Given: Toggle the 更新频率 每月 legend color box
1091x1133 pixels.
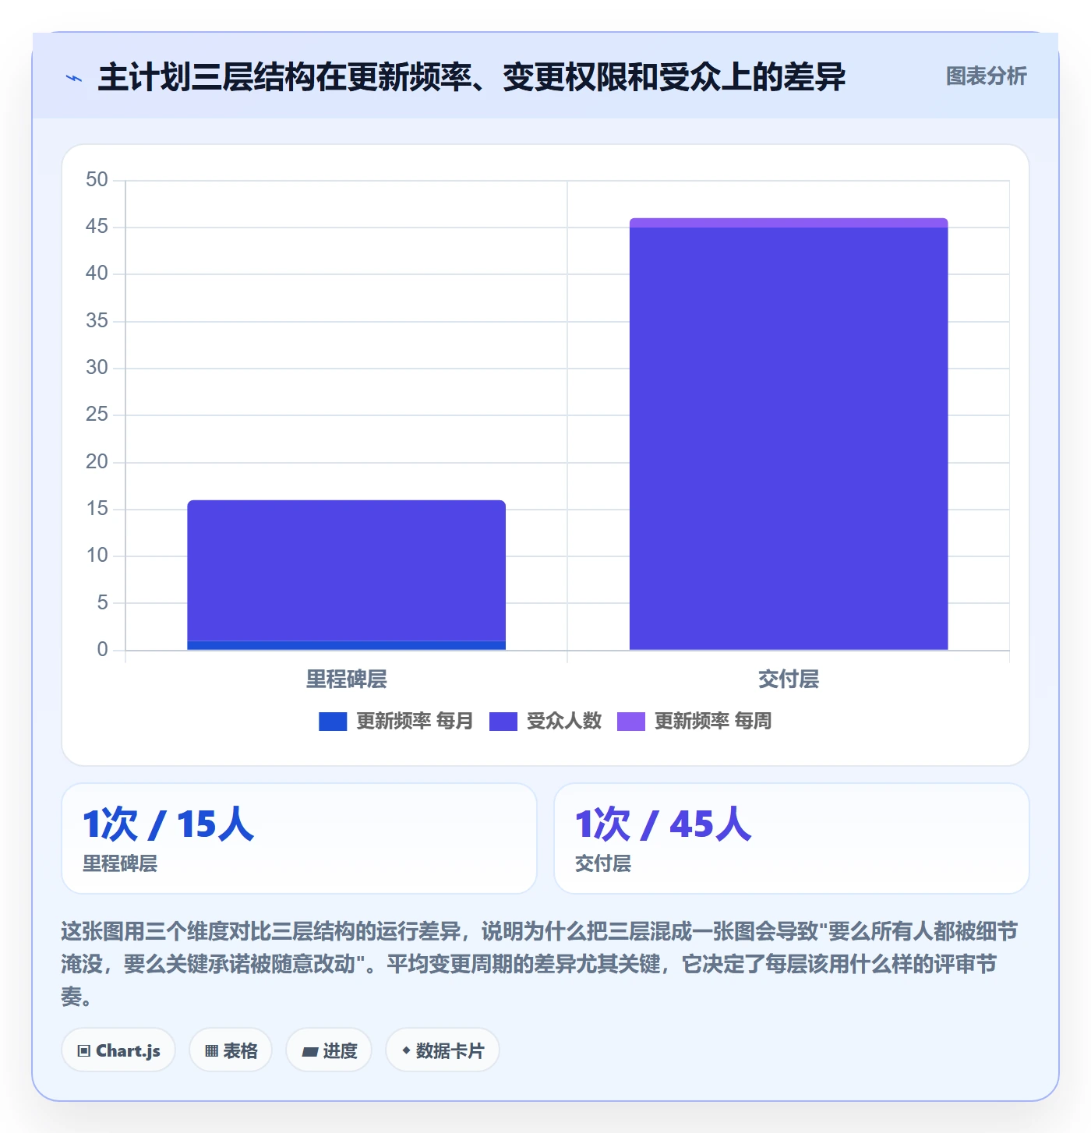Looking at the screenshot, I should tap(333, 722).
